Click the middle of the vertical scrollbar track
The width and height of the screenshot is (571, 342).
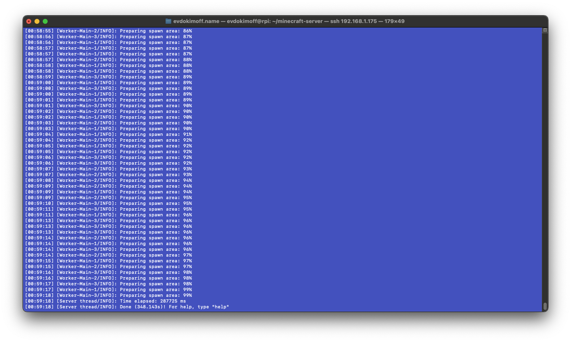pyautogui.click(x=545, y=168)
